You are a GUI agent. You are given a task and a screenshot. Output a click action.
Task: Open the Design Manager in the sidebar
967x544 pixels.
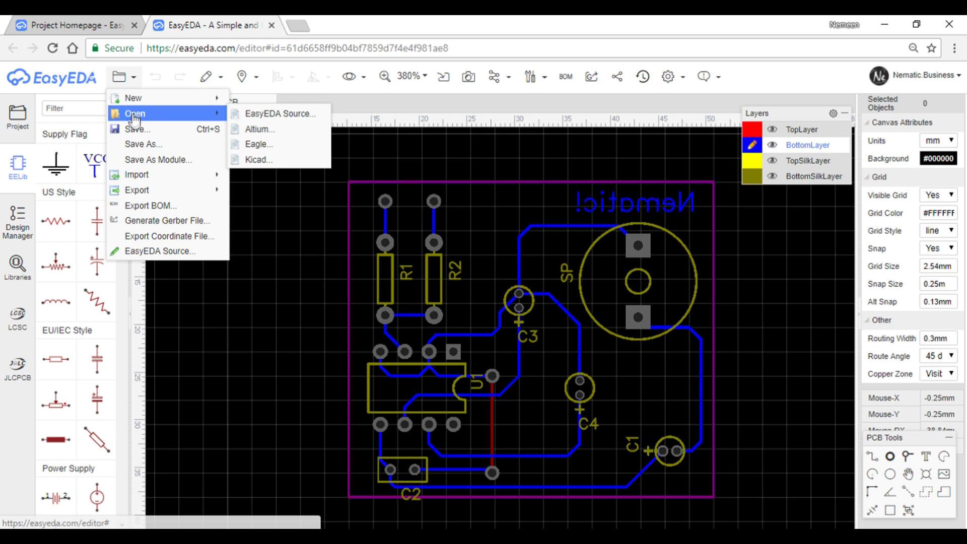click(x=18, y=222)
